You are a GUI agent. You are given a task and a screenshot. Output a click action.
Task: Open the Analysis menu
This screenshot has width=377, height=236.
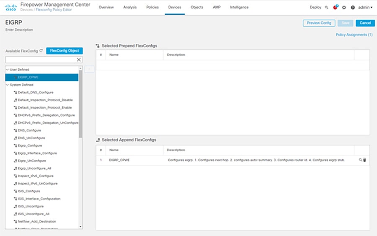pyautogui.click(x=130, y=7)
